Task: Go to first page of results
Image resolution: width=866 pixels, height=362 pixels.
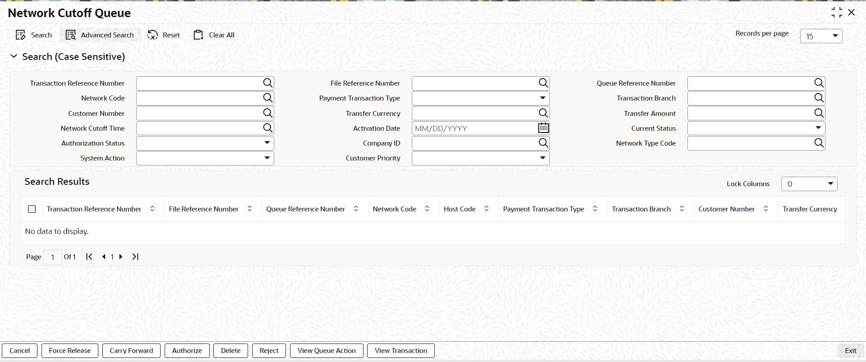Action: [x=89, y=257]
